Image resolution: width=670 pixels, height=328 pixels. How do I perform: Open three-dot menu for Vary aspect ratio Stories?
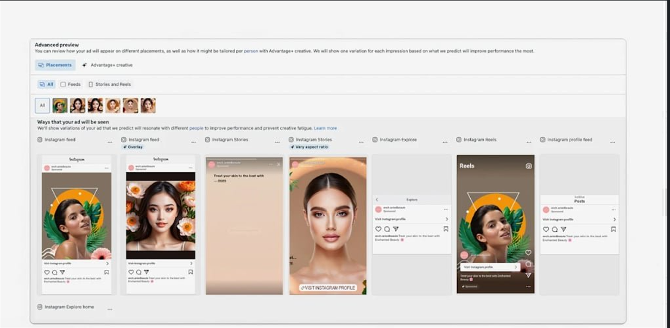(x=361, y=142)
